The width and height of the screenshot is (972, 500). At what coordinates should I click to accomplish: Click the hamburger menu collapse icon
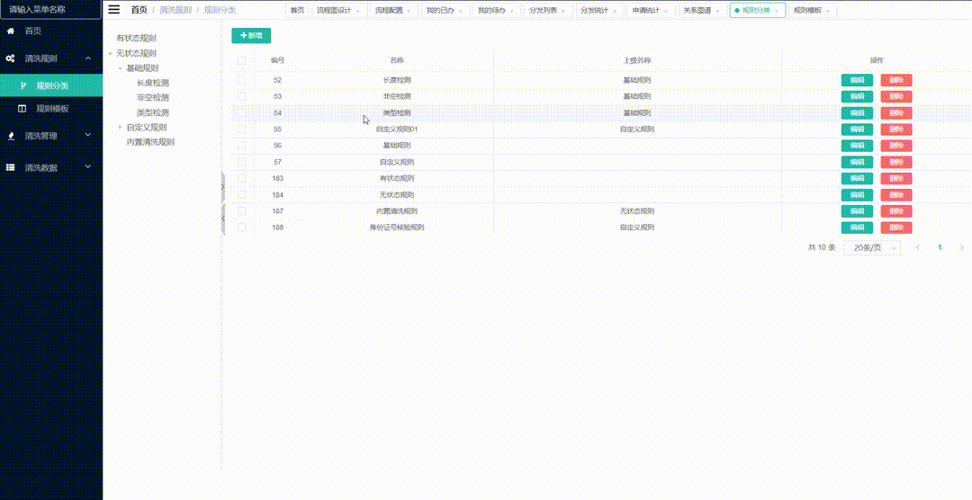click(x=113, y=10)
